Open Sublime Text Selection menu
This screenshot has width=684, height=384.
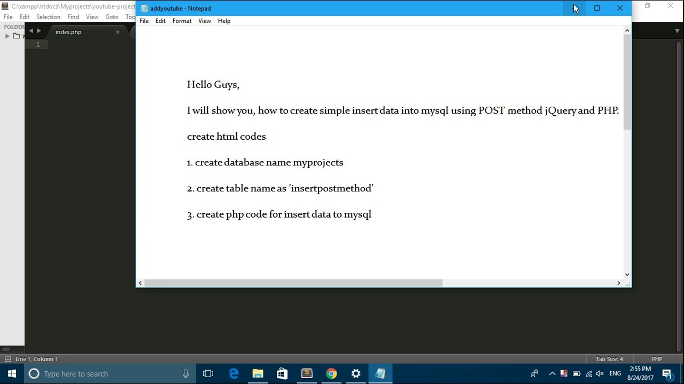(x=48, y=17)
